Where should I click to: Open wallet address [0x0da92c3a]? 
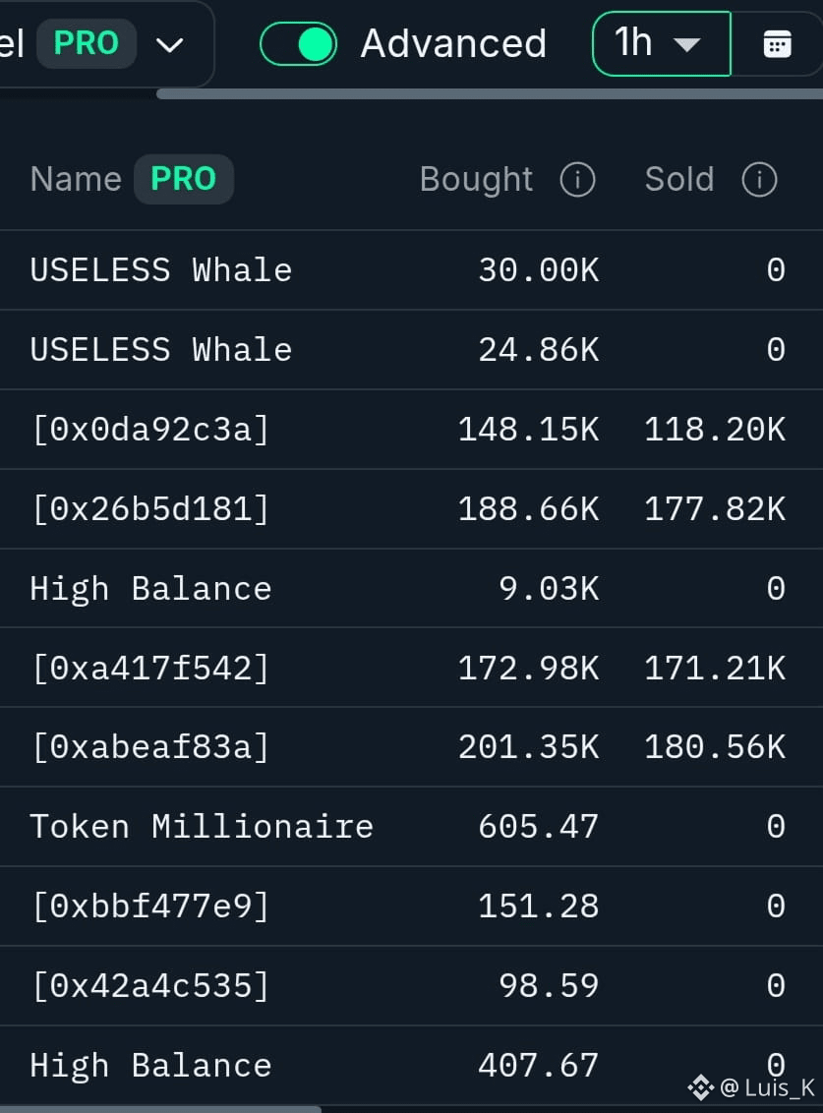click(x=150, y=430)
